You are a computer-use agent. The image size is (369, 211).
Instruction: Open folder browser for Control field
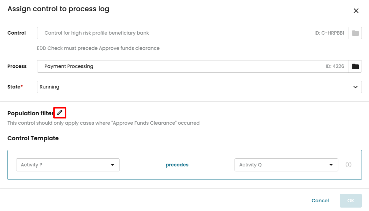pyautogui.click(x=355, y=33)
